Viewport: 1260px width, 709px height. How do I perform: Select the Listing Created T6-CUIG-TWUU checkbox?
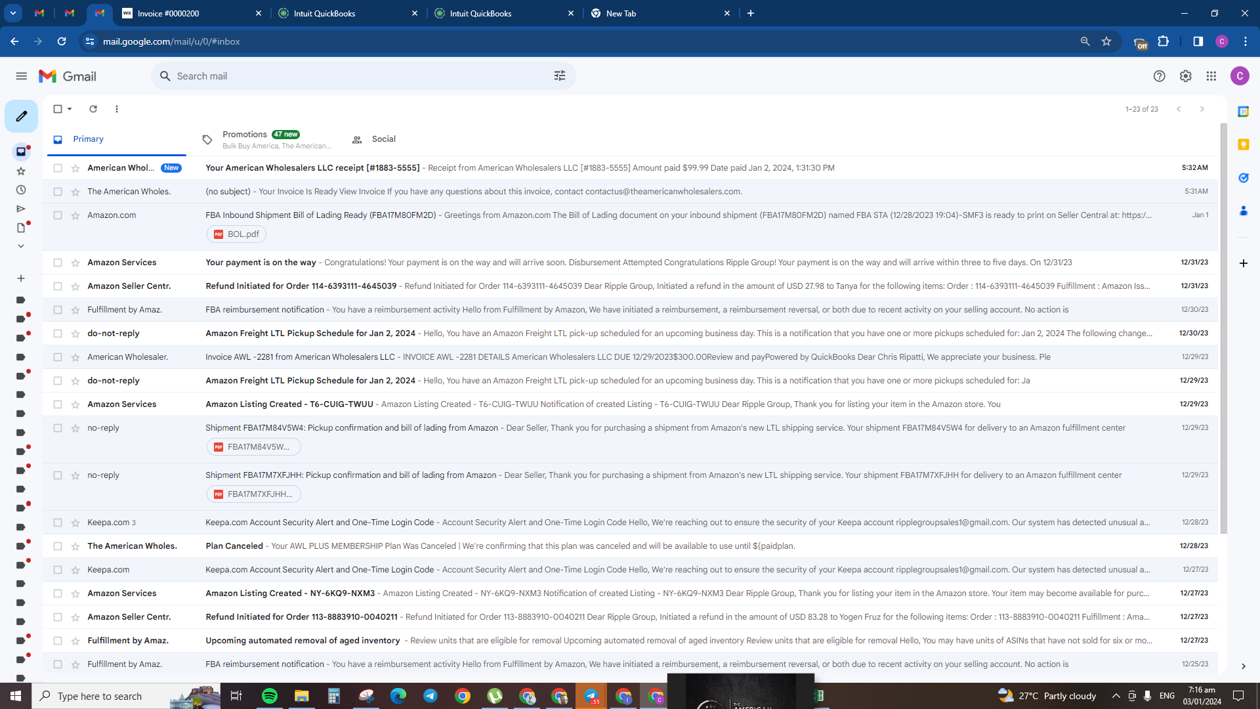coord(58,404)
